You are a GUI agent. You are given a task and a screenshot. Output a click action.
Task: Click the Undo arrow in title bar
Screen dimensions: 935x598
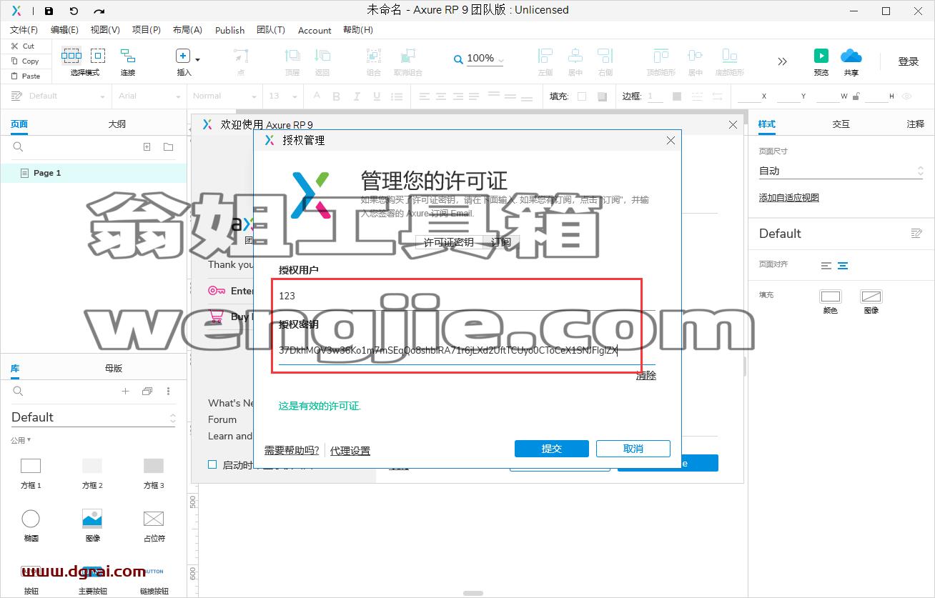pos(74,11)
